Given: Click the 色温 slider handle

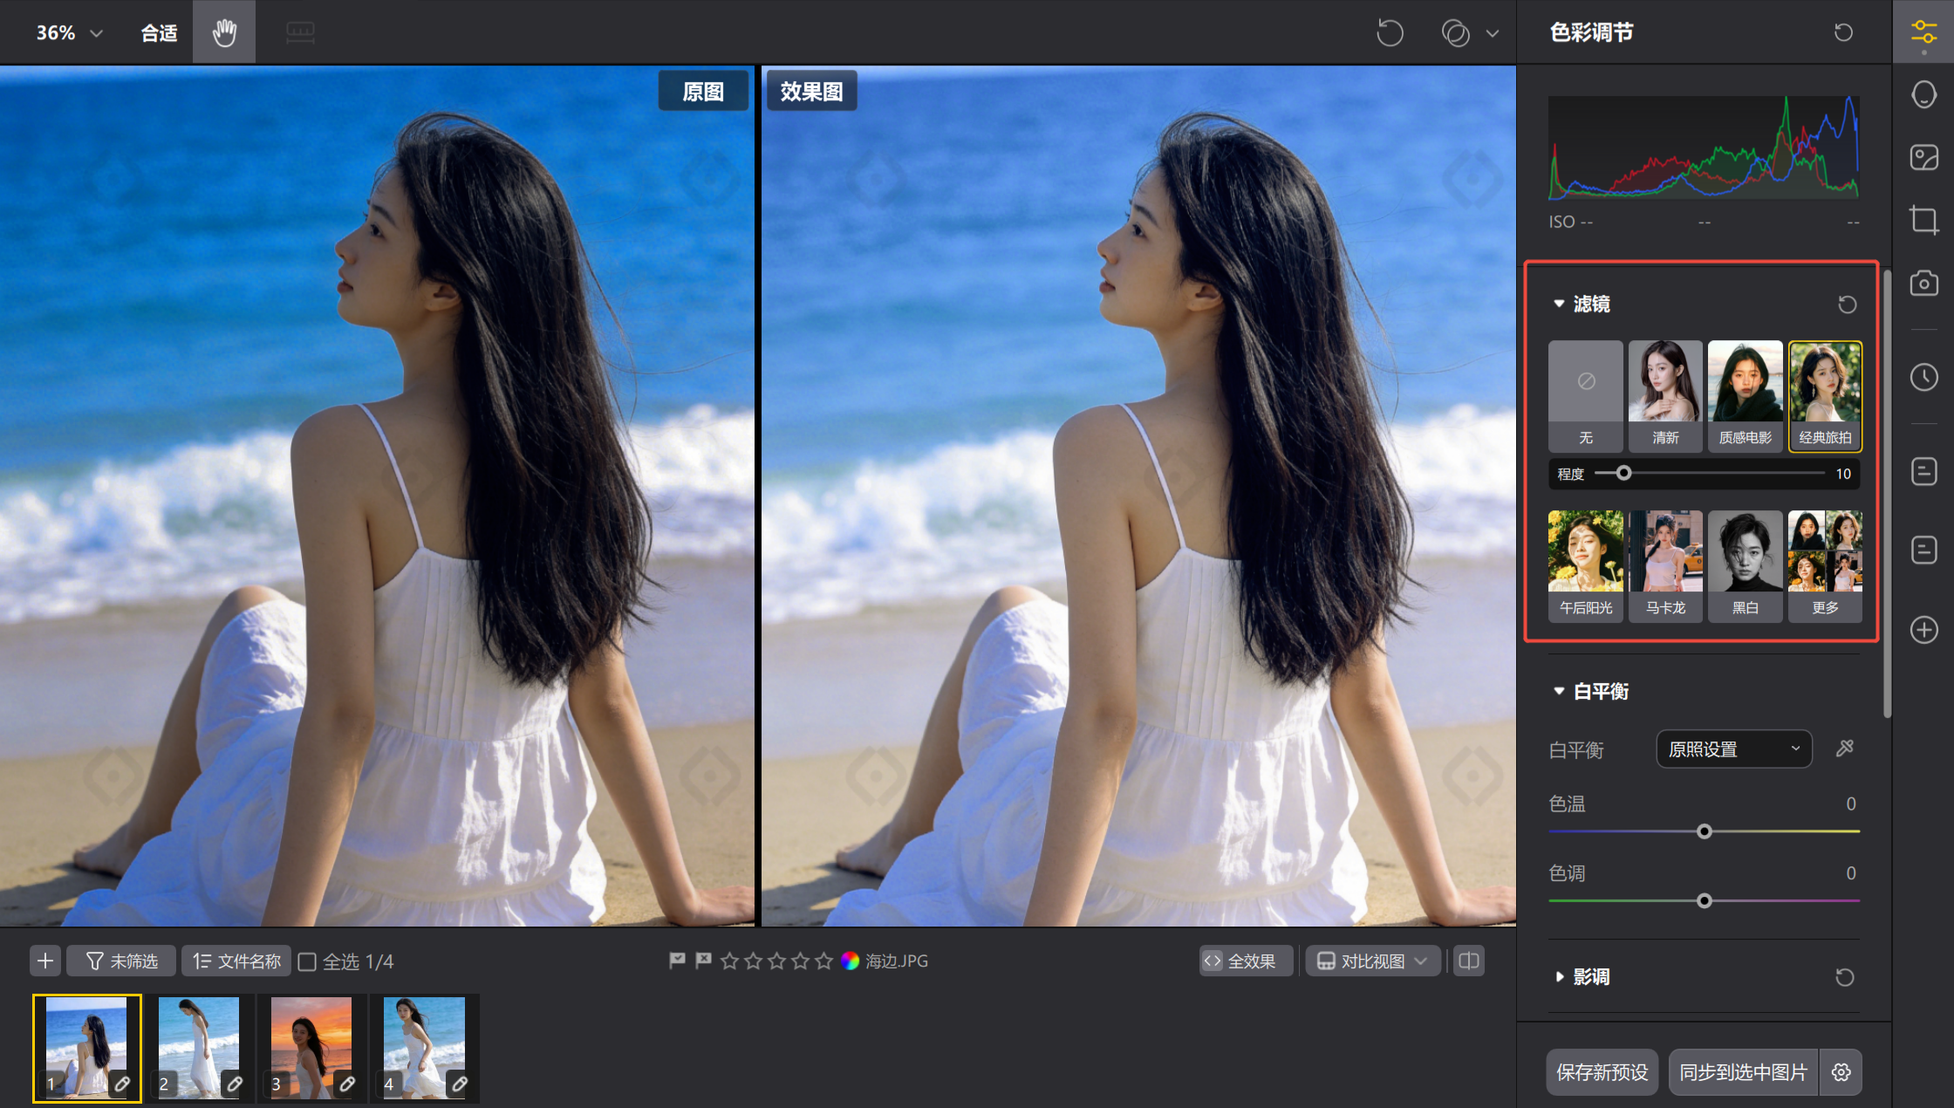Looking at the screenshot, I should (x=1704, y=831).
